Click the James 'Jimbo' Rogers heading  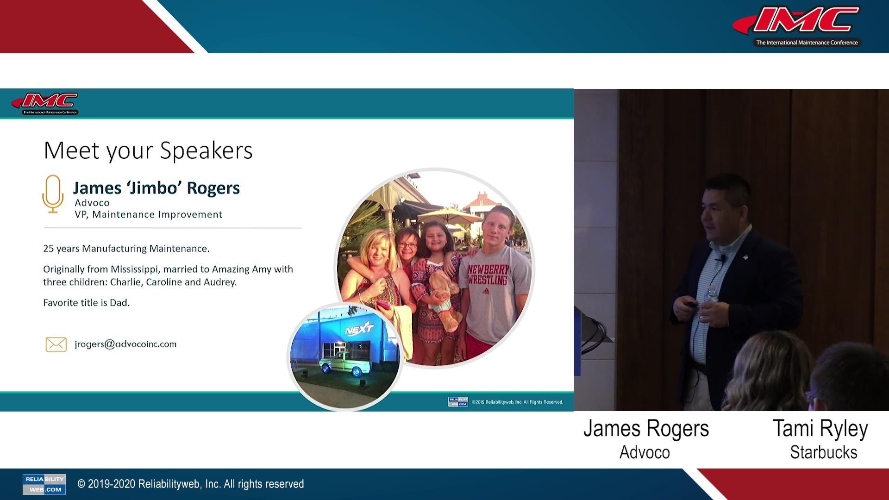pos(156,188)
